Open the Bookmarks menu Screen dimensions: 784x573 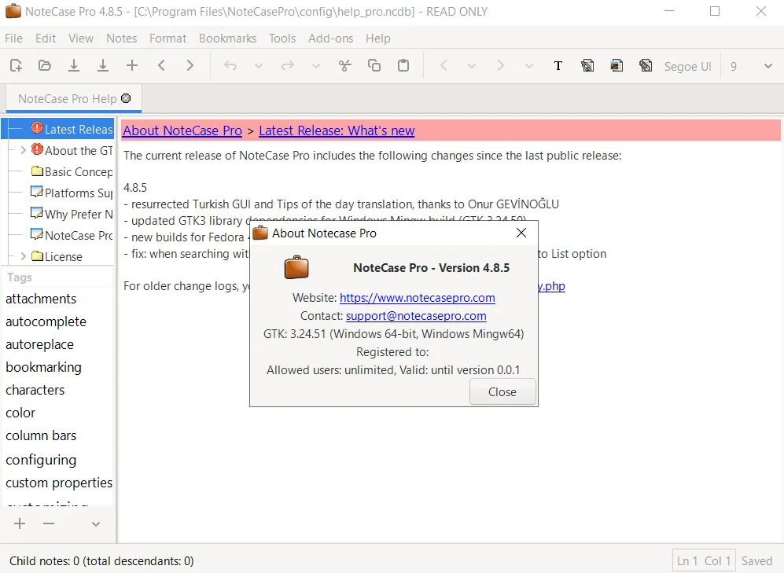point(227,39)
